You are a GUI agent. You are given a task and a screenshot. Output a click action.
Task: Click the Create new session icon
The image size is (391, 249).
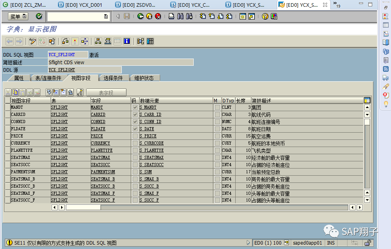click(x=243, y=16)
